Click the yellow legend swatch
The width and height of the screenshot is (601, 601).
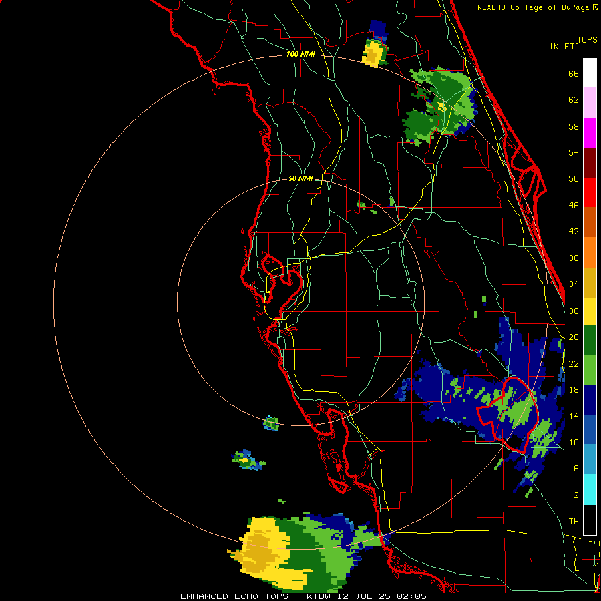pyautogui.click(x=590, y=311)
